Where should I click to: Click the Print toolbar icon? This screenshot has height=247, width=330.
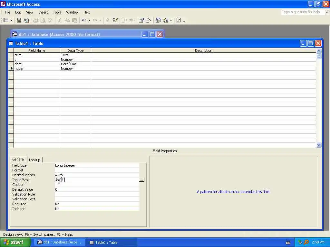coord(36,20)
